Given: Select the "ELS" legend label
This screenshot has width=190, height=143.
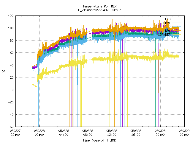Looking at the screenshot, I should tap(168, 19).
